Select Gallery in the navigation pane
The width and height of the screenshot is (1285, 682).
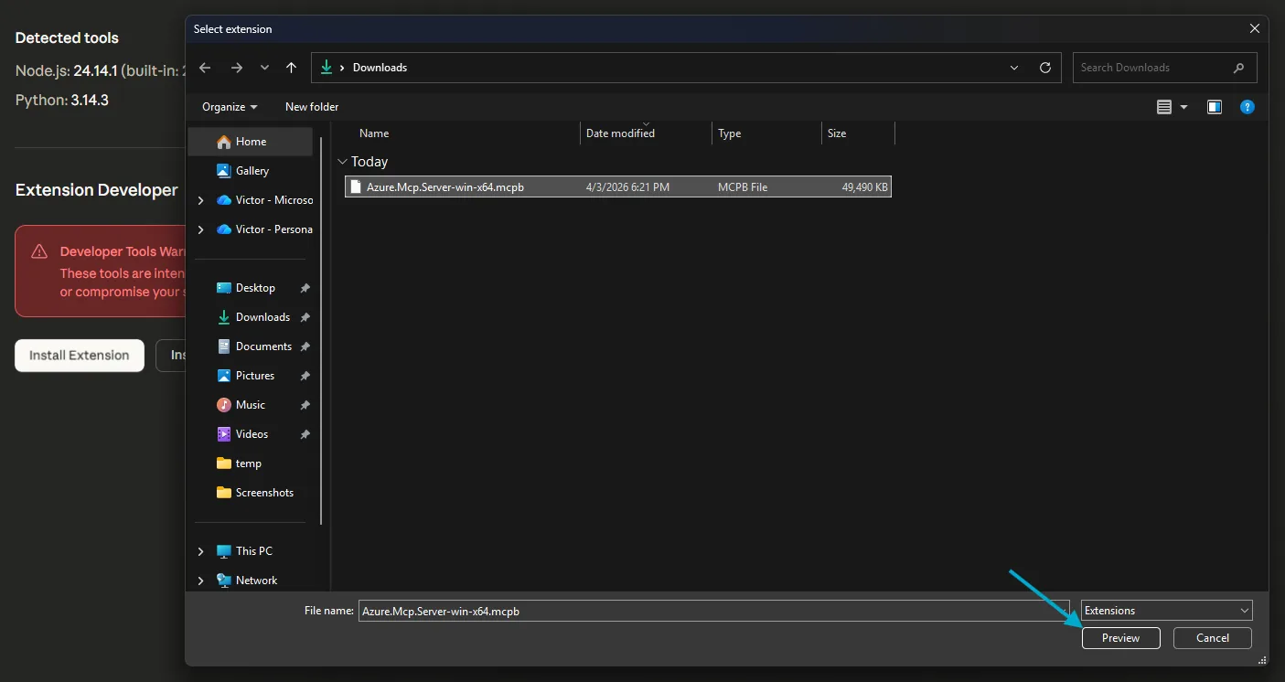click(252, 170)
